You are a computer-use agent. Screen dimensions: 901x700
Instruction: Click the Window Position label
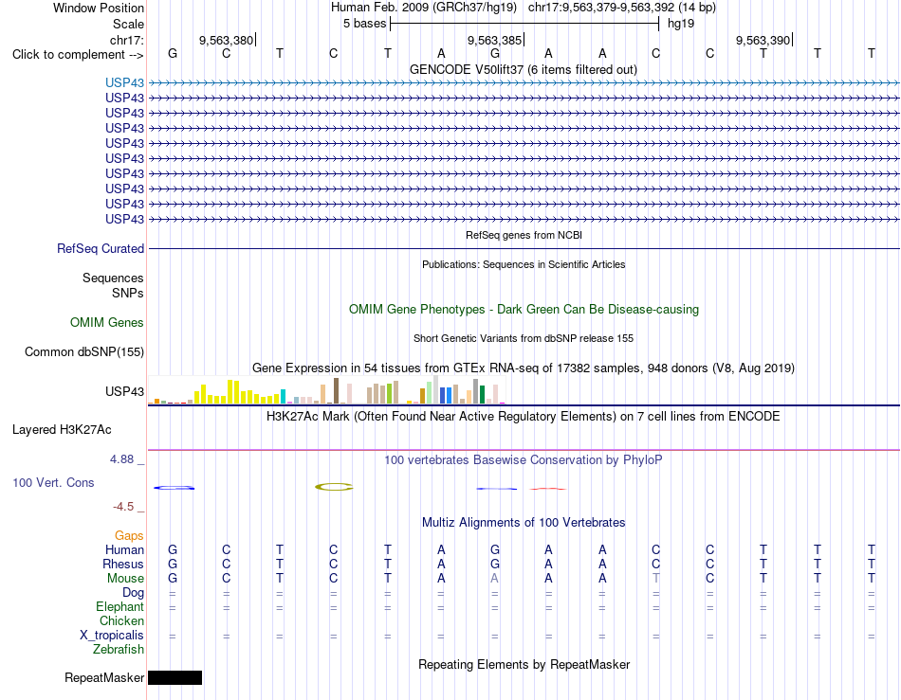pyautogui.click(x=99, y=8)
